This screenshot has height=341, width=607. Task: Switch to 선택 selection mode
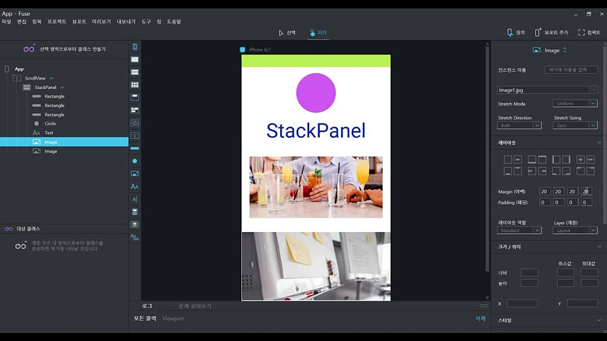coord(288,32)
